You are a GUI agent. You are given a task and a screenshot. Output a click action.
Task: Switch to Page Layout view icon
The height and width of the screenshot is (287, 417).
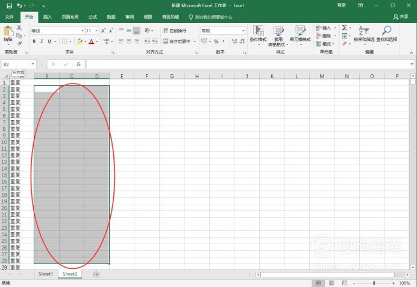click(331, 283)
